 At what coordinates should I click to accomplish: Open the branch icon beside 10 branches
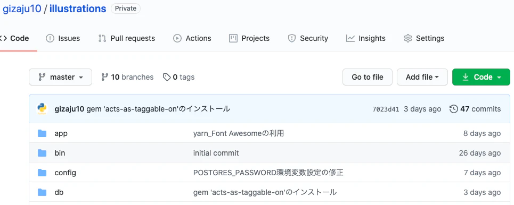[x=104, y=77]
